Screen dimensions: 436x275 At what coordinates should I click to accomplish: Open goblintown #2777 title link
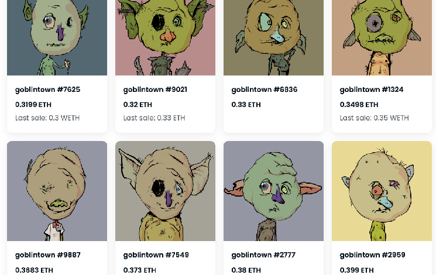pyautogui.click(x=263, y=255)
